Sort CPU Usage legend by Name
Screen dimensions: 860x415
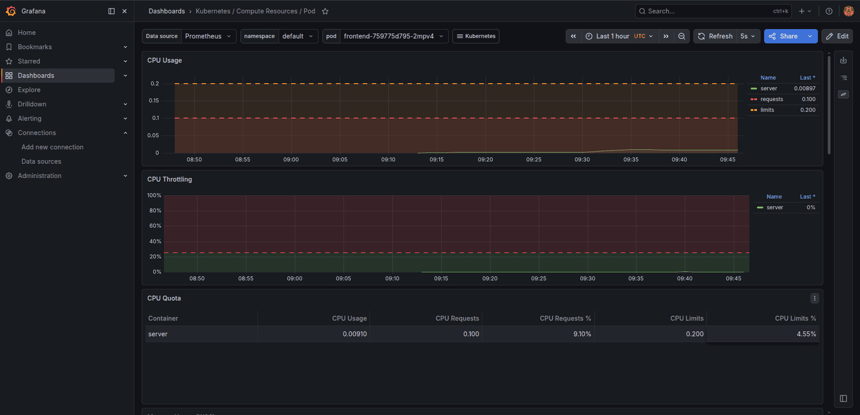[x=768, y=78]
